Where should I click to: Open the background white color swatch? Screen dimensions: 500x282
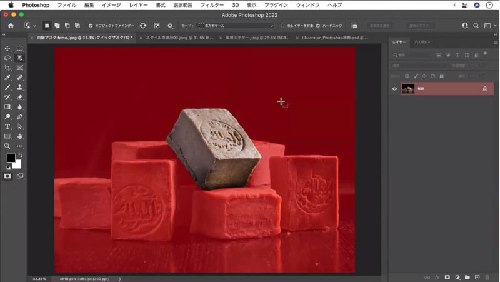click(x=18, y=165)
